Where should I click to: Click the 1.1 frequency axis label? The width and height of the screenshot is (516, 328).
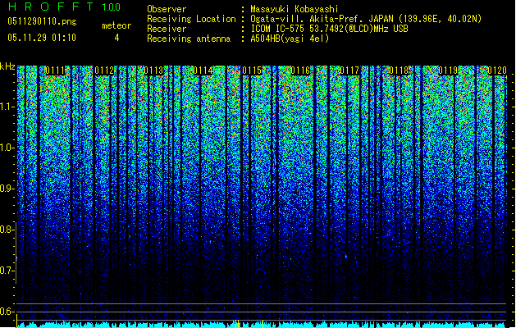click(7, 107)
